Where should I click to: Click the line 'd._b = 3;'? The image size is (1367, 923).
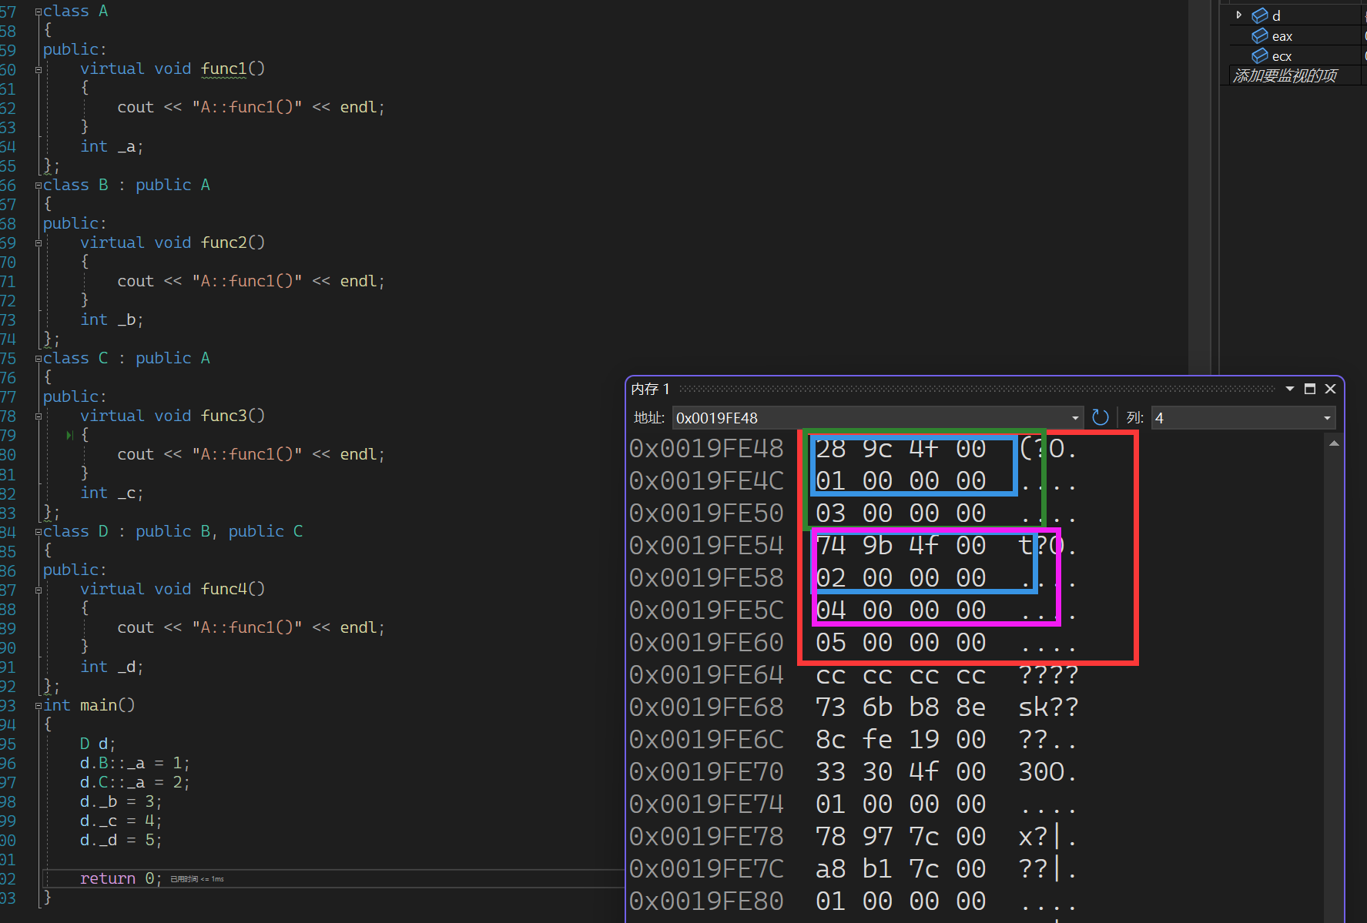tap(121, 802)
